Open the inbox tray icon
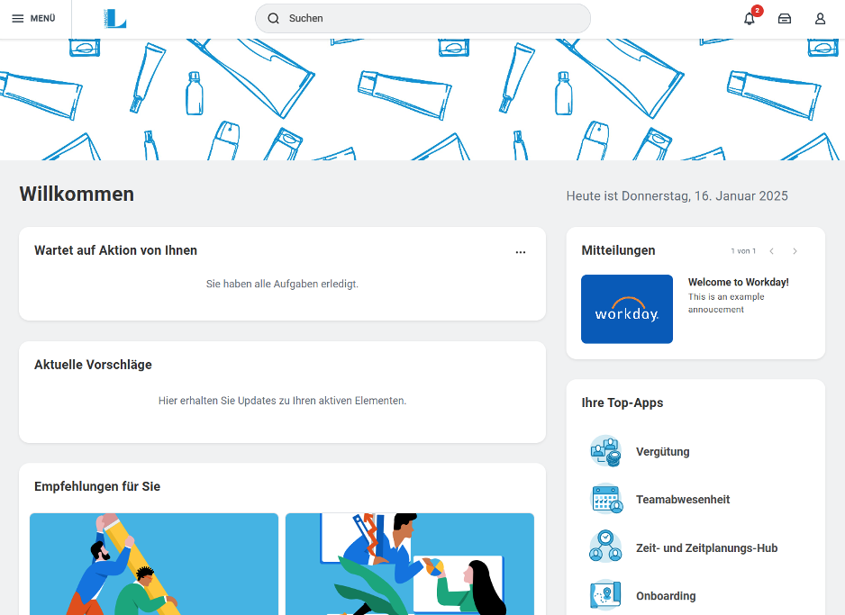845x615 pixels. (x=785, y=19)
